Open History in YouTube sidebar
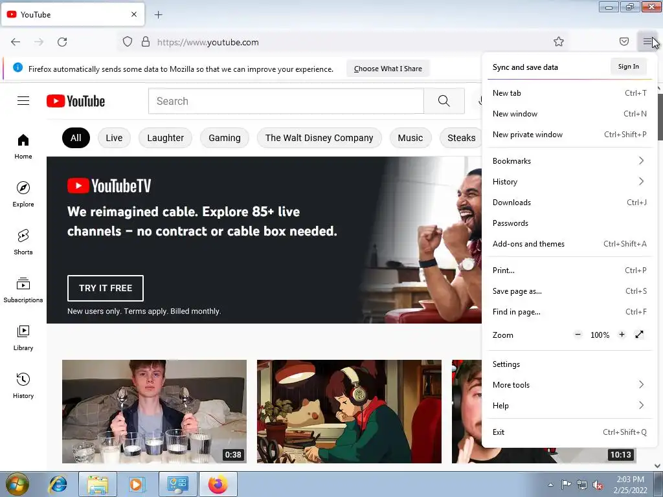Image resolution: width=663 pixels, height=497 pixels. [x=23, y=386]
